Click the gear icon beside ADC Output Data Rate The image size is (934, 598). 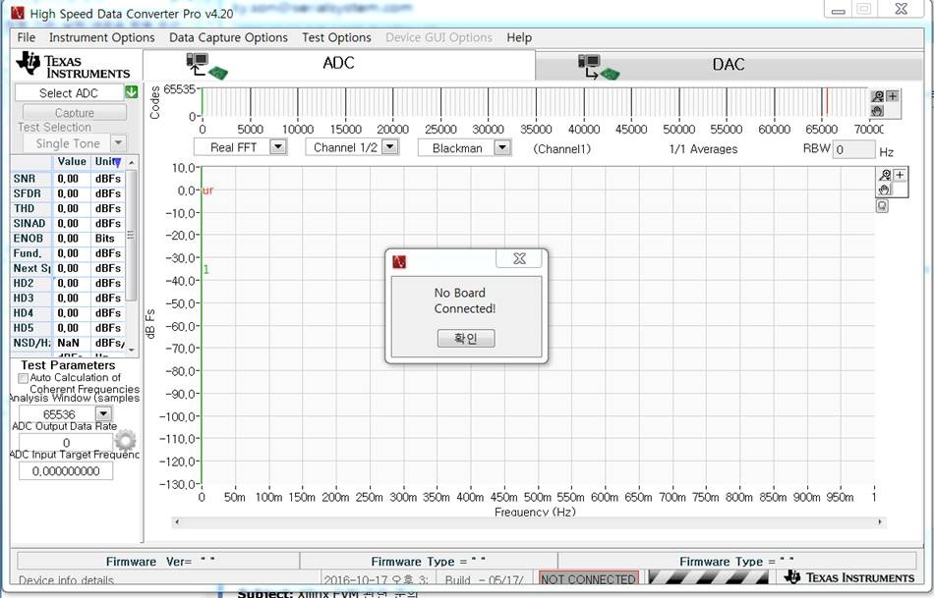(125, 441)
